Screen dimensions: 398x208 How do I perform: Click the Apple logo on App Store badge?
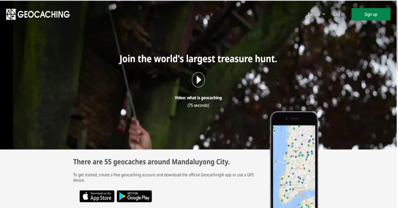[x=85, y=197]
